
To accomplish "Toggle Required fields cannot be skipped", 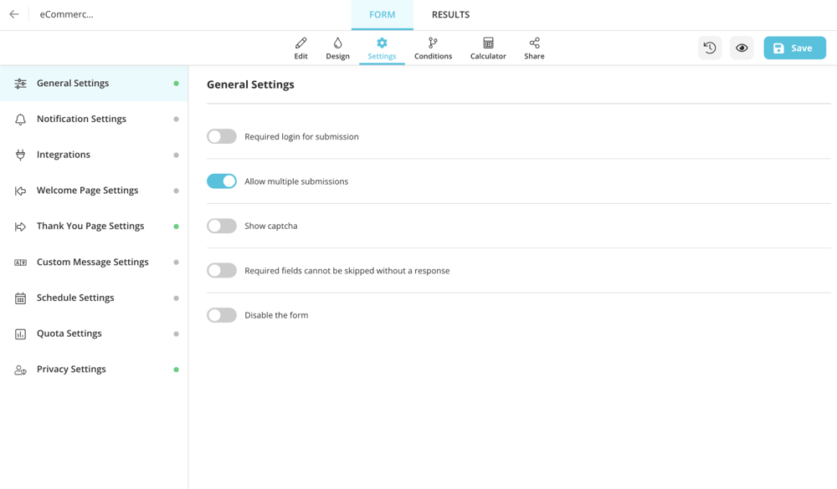I will [222, 271].
